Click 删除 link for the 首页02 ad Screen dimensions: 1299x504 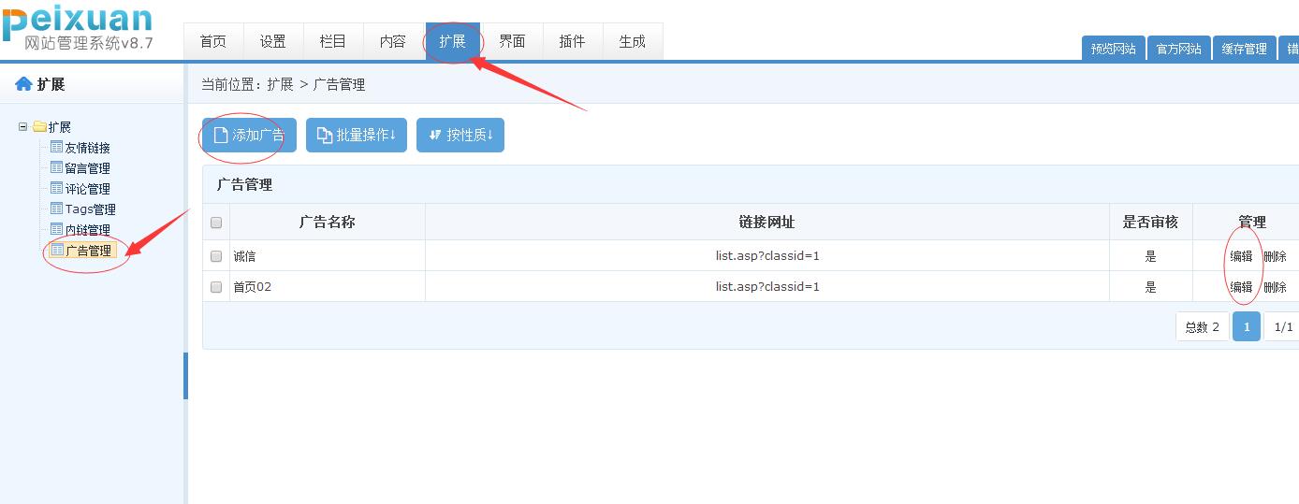point(1275,287)
